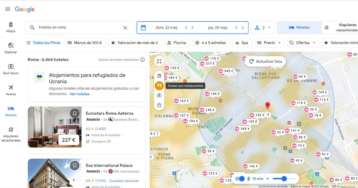Show info icon beside Acerca de estos resultados
Screen dimensions: 358x188
[x=142, y=60]
